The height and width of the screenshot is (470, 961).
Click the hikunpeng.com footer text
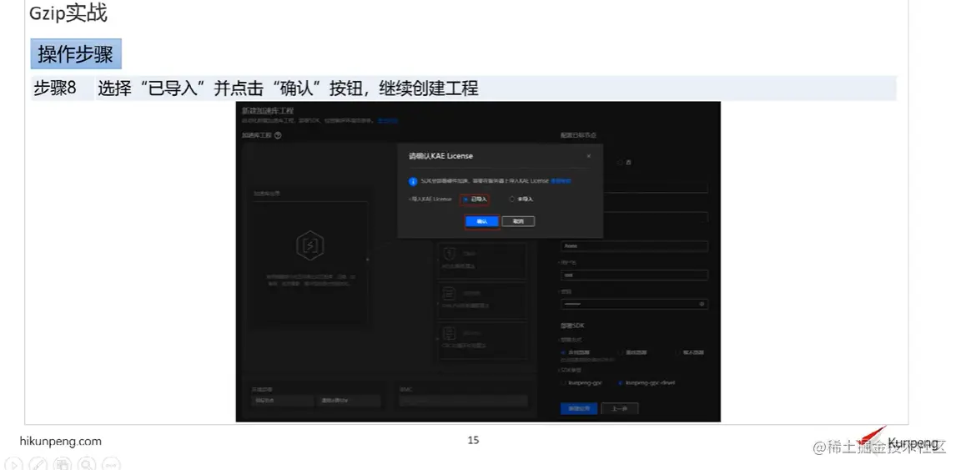61,441
